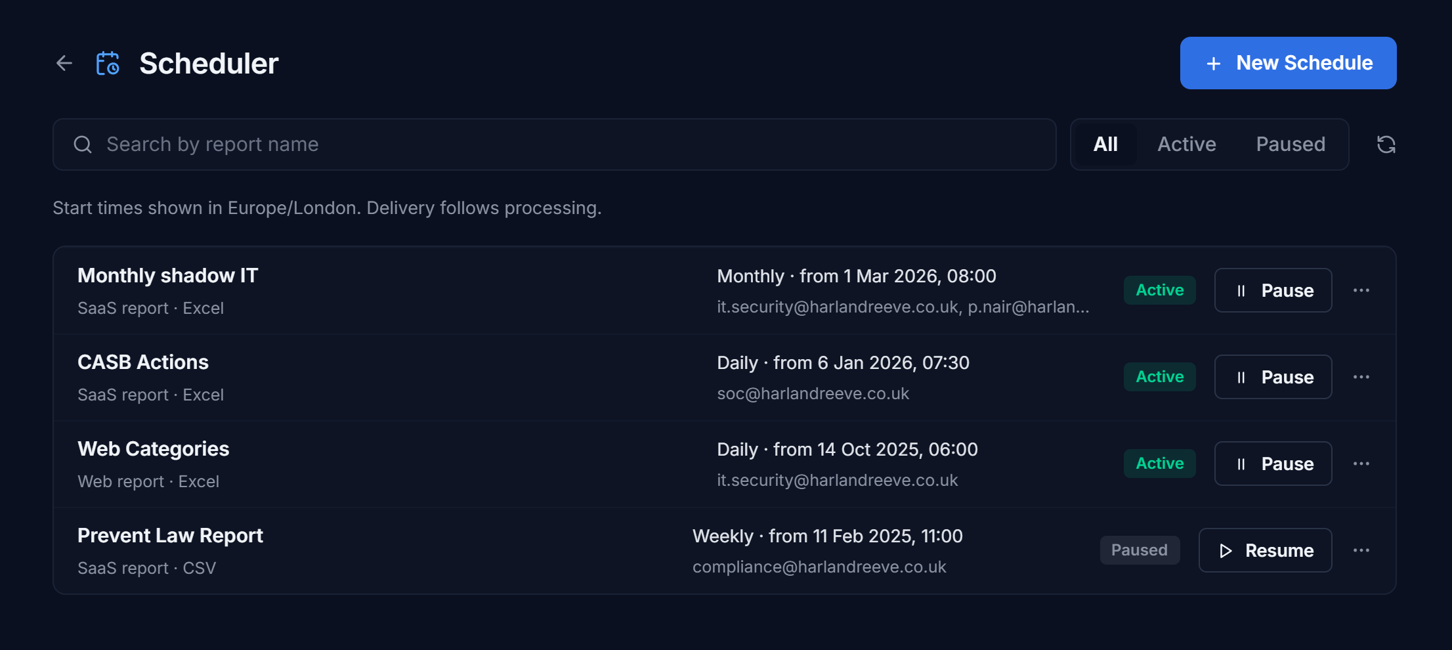This screenshot has height=650, width=1452.
Task: Open more options for Web Categories
Action: (1361, 464)
